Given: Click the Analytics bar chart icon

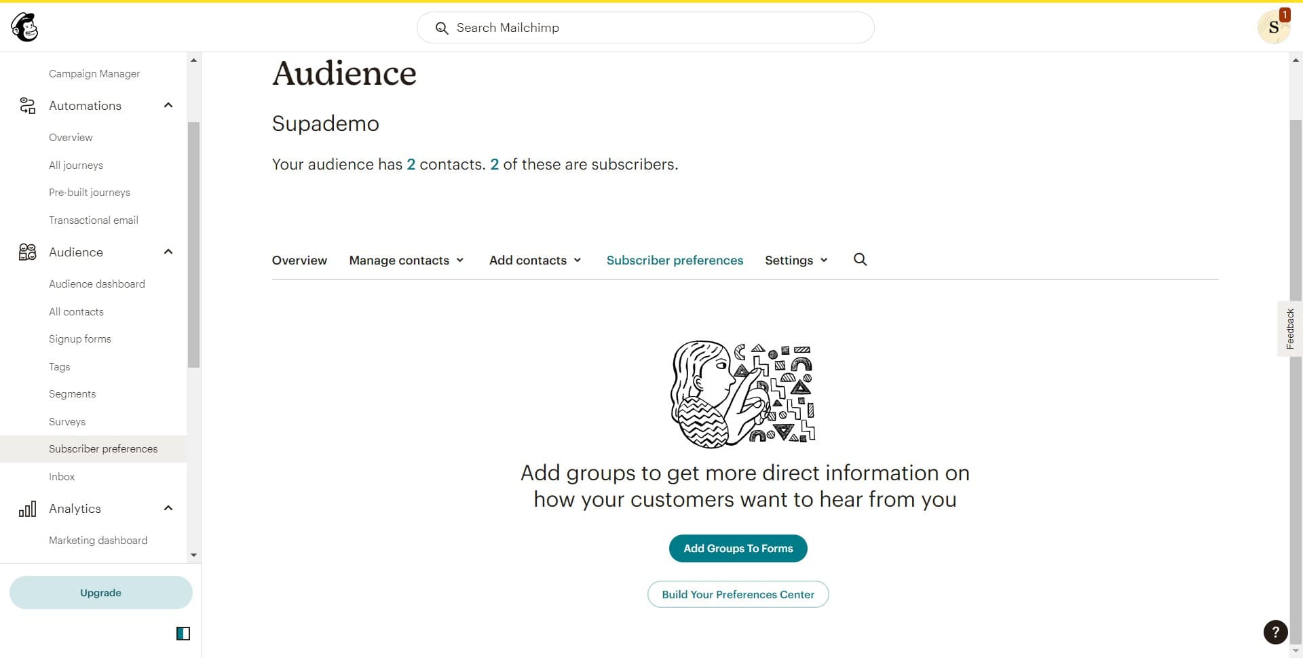Looking at the screenshot, I should tap(27, 508).
